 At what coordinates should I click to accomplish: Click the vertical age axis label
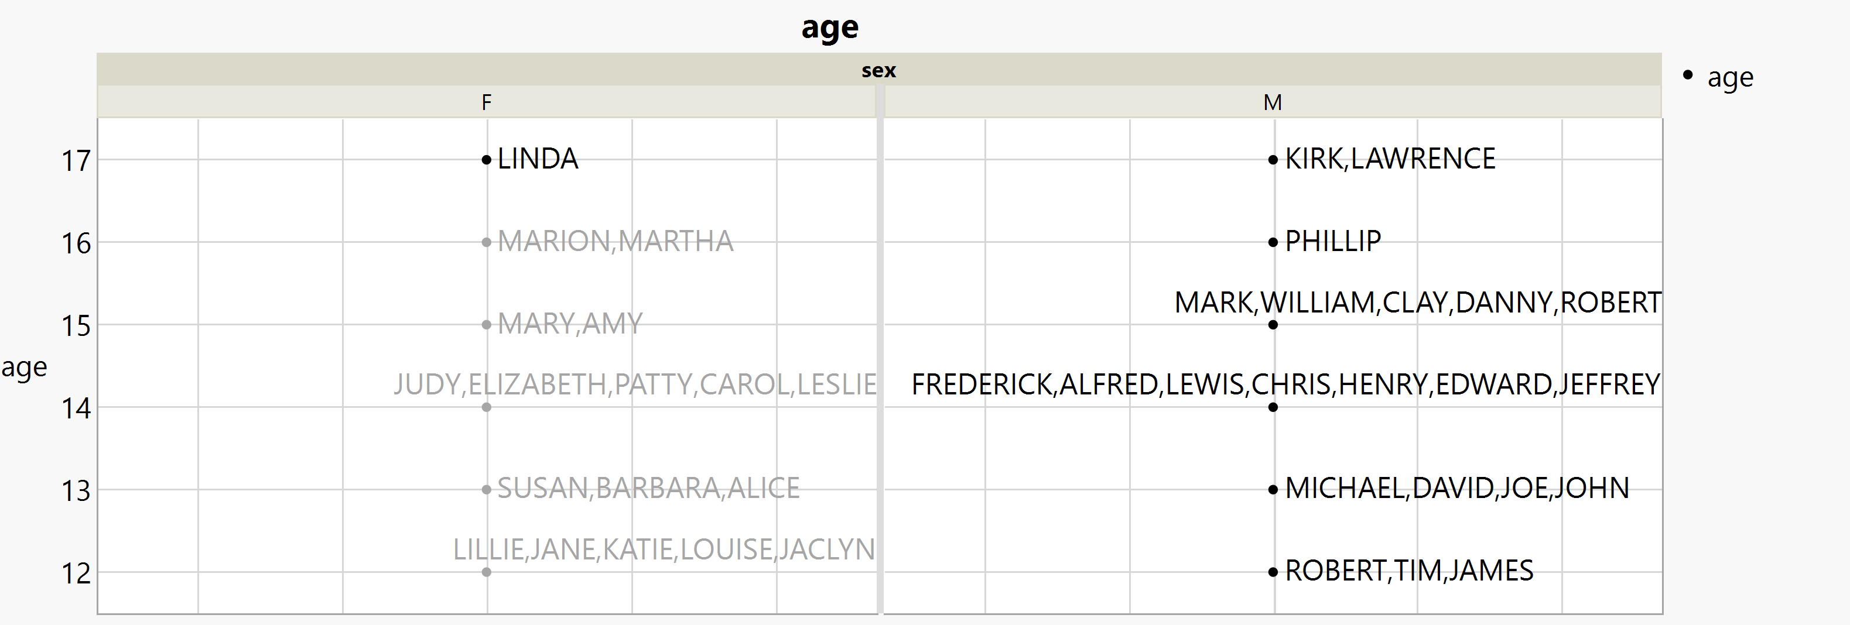25,368
